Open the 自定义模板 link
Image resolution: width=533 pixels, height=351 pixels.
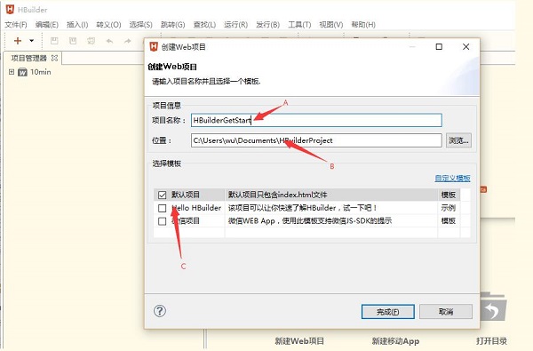452,178
